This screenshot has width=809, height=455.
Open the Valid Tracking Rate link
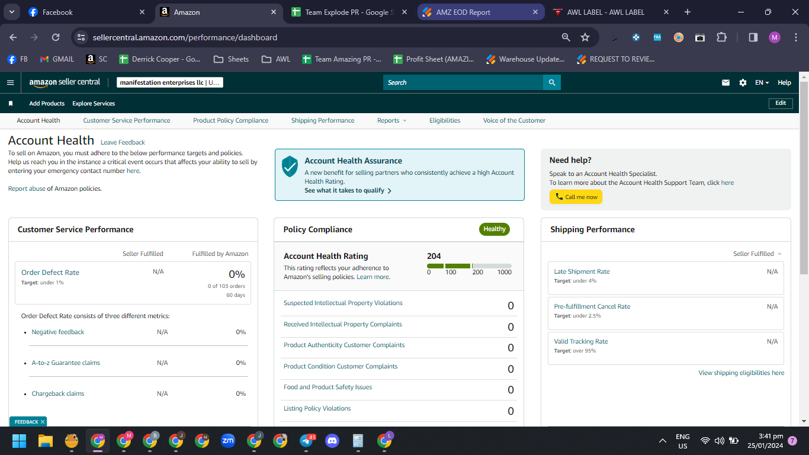pyautogui.click(x=581, y=341)
